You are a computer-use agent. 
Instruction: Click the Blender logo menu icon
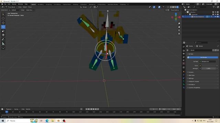pos(2,4)
